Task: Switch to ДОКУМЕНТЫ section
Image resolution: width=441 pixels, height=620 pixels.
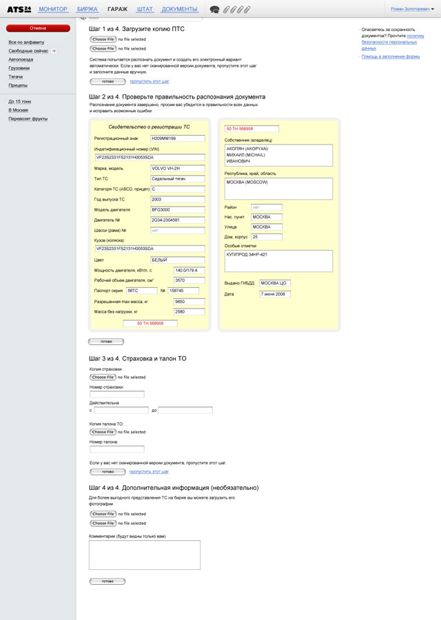Action: (179, 9)
